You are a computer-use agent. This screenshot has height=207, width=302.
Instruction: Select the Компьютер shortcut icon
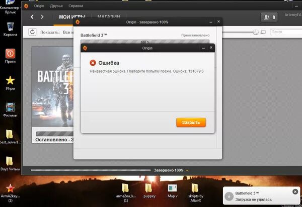click(x=10, y=7)
